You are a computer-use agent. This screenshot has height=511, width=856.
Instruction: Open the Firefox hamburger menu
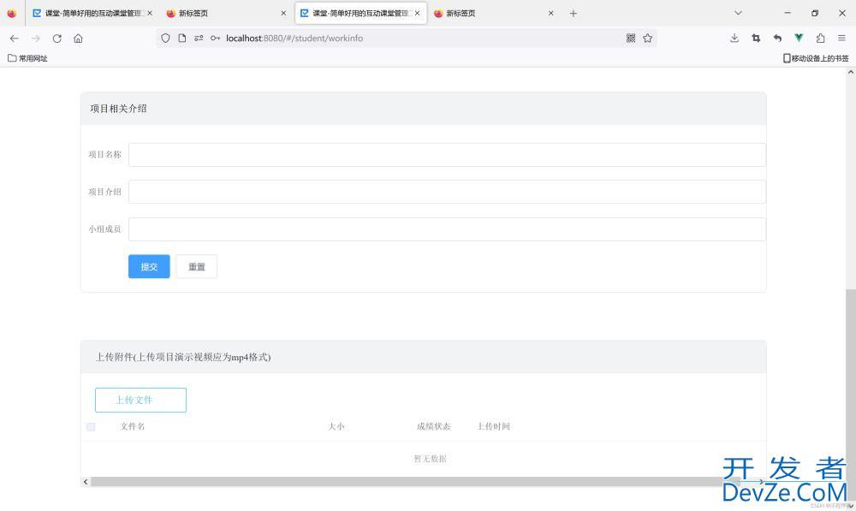coord(841,39)
